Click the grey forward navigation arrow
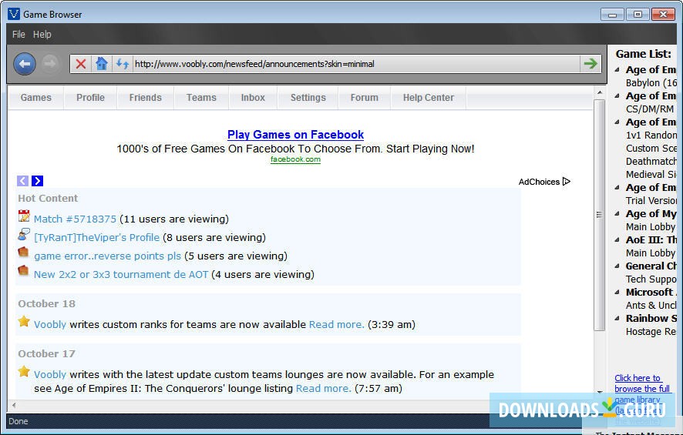The width and height of the screenshot is (683, 435). coord(50,64)
